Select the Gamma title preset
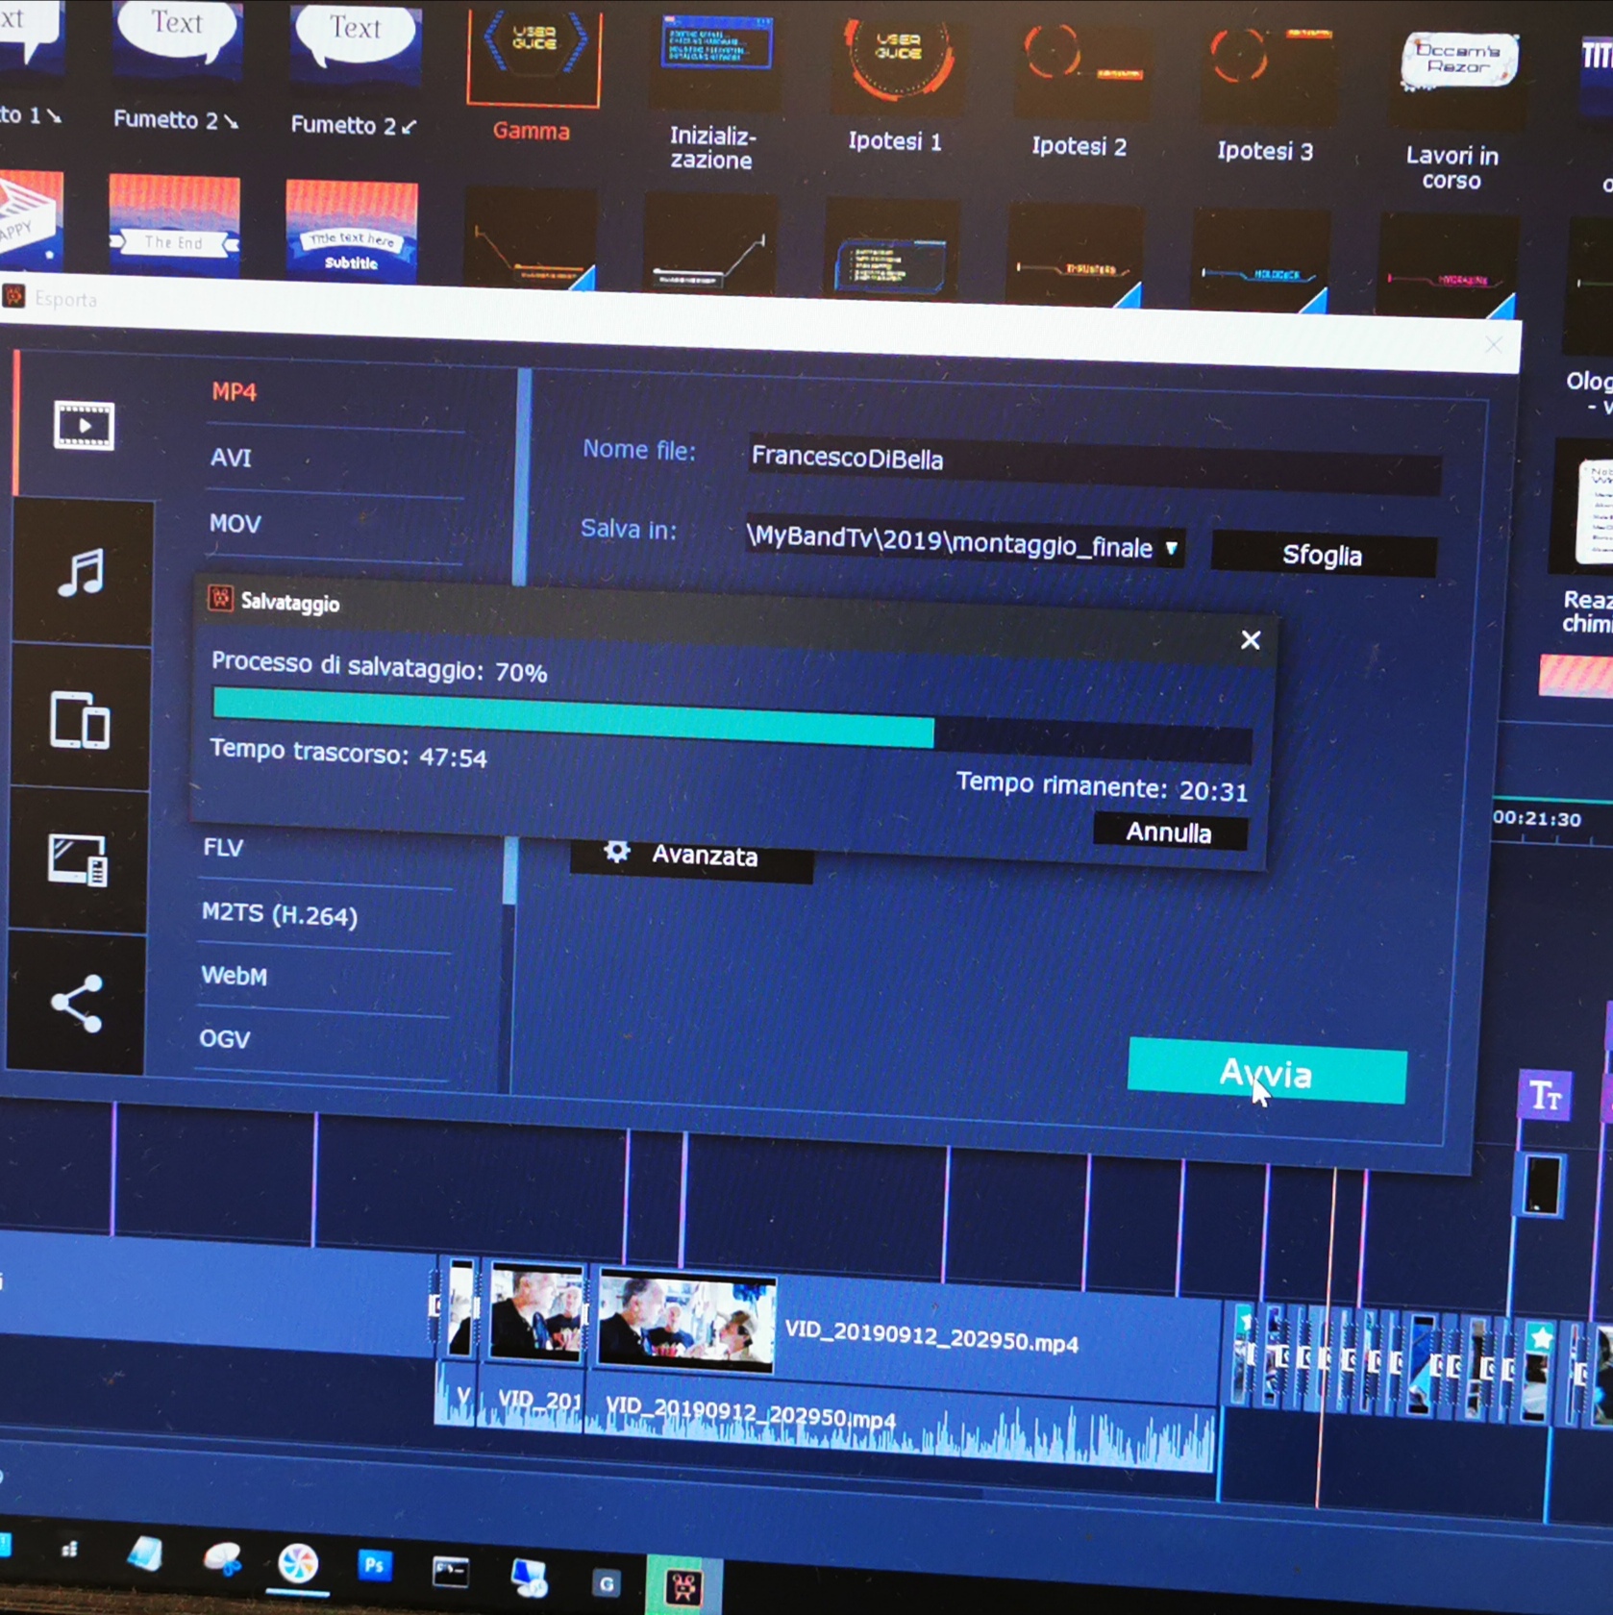The width and height of the screenshot is (1613, 1615). tap(533, 75)
